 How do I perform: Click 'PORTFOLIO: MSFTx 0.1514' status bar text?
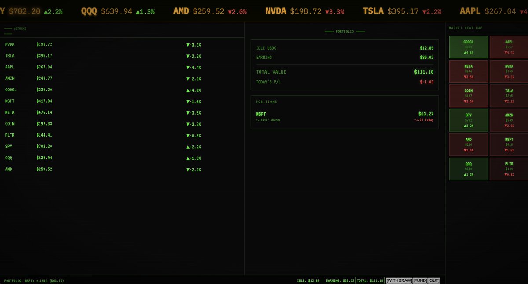tap(34, 281)
